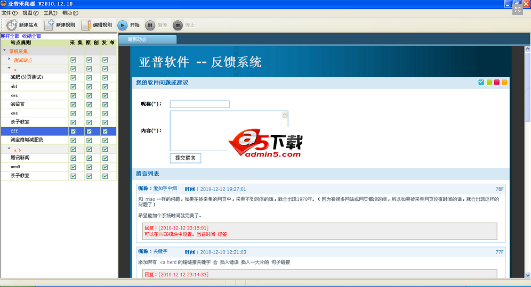Open the 工具(T) menu
This screenshot has height=287, width=531.
click(51, 13)
